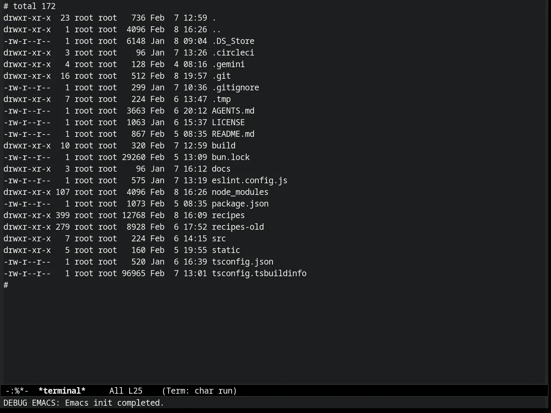Click the node_modules directory name
This screenshot has width=551, height=413.
pos(240,192)
